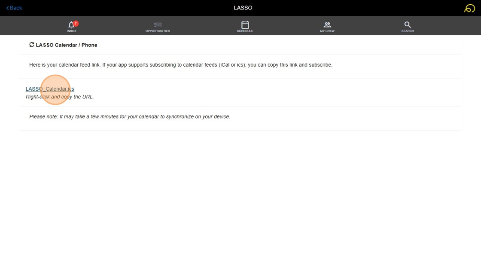Open the My Crew people icon
Screen dimensions: 481x269
327,24
